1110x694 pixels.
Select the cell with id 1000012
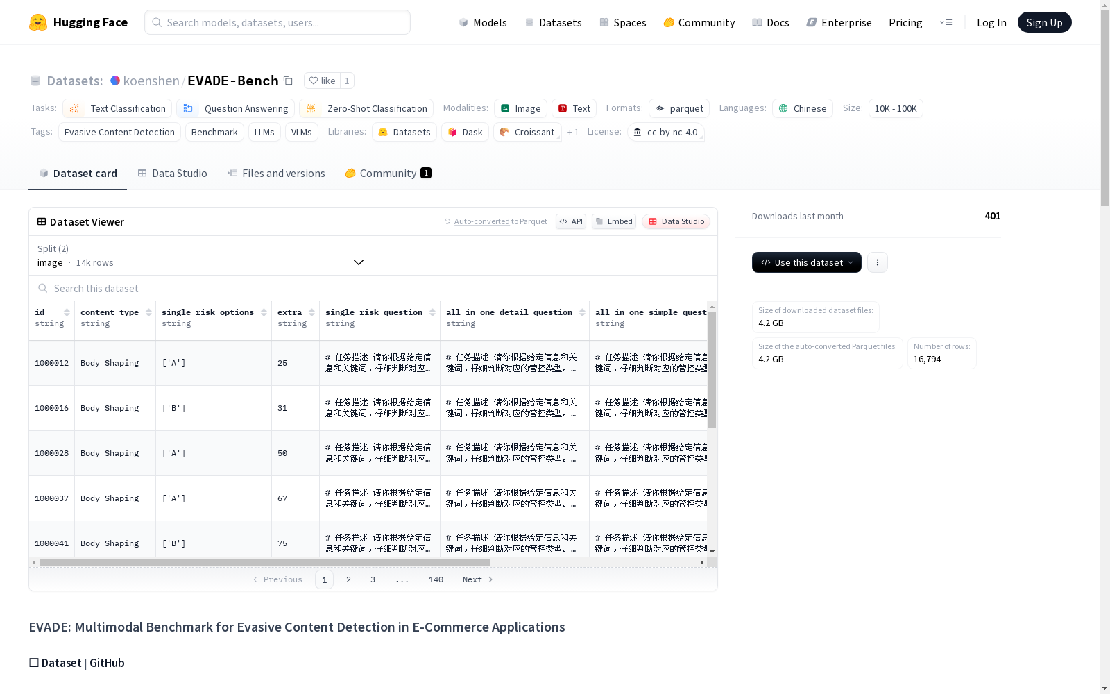(52, 363)
